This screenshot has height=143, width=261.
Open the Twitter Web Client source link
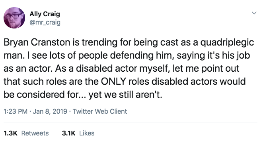tap(100, 111)
